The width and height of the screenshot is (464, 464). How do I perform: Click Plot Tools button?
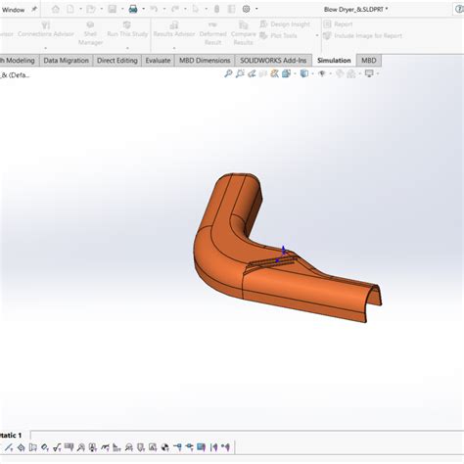coord(278,35)
